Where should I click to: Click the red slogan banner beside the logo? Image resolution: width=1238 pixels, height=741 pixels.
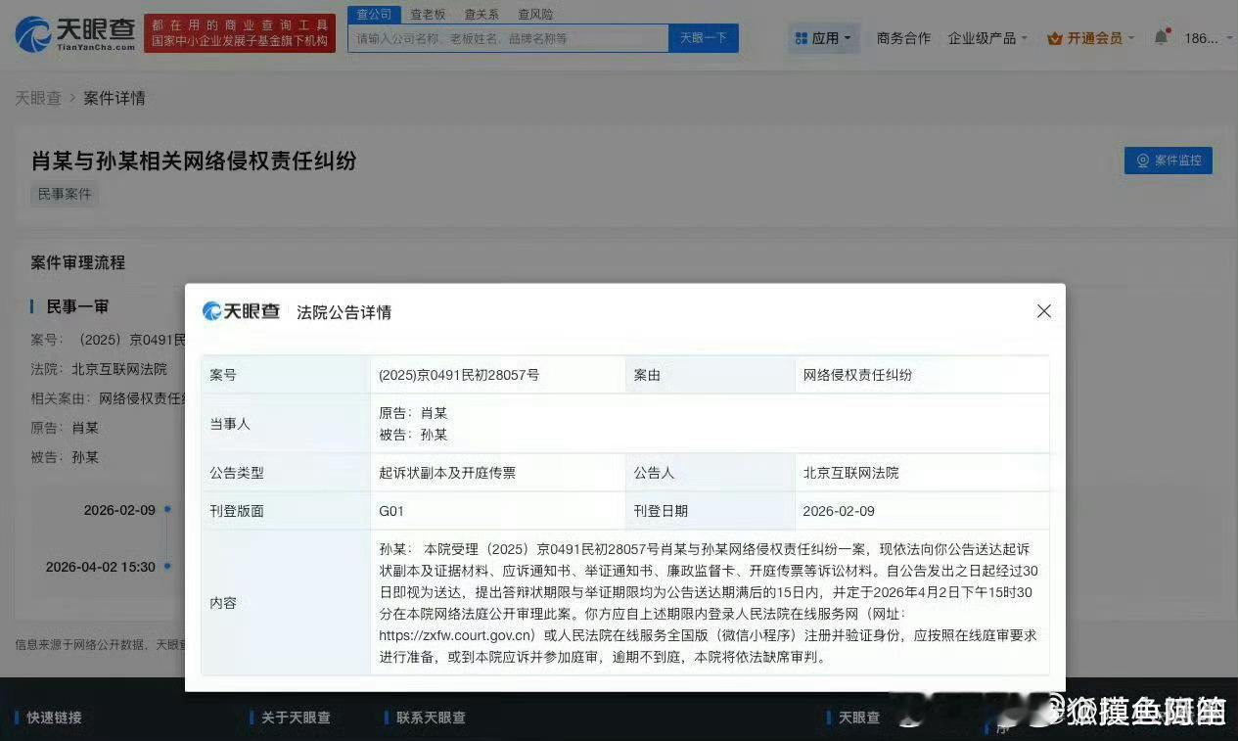pos(239,30)
